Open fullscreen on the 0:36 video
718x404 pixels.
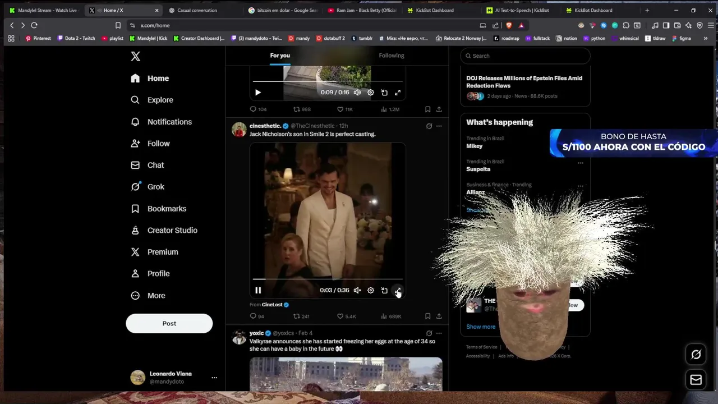(x=398, y=290)
